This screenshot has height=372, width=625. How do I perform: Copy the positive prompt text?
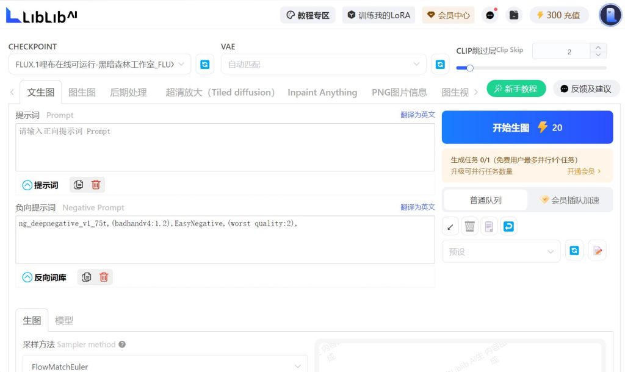coord(79,185)
